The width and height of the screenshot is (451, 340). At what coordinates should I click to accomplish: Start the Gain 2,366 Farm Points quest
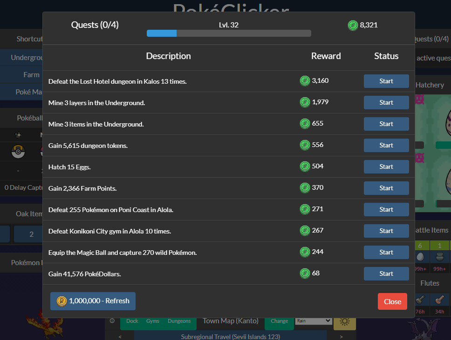pos(386,188)
